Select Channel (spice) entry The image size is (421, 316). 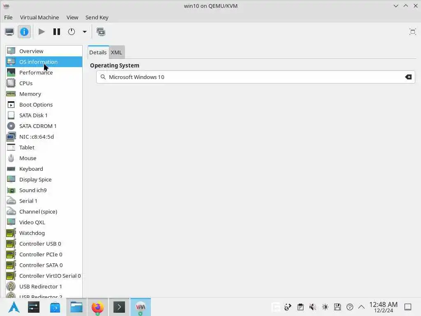44,212
